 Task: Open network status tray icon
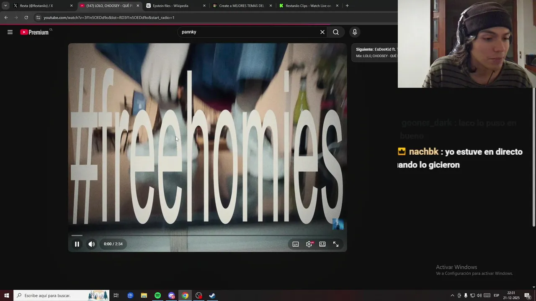(x=472, y=296)
